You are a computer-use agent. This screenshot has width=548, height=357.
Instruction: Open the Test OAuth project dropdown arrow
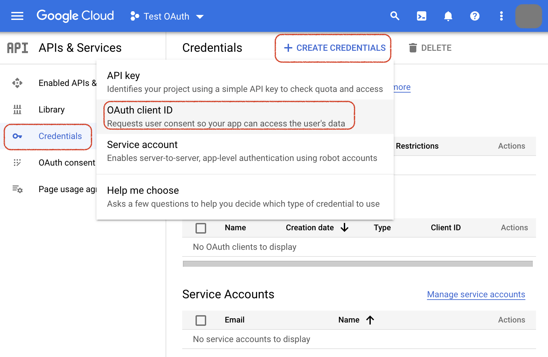200,17
